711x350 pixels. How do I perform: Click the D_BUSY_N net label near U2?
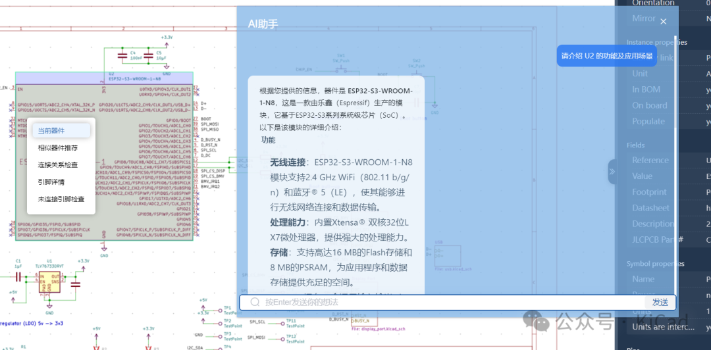211,139
